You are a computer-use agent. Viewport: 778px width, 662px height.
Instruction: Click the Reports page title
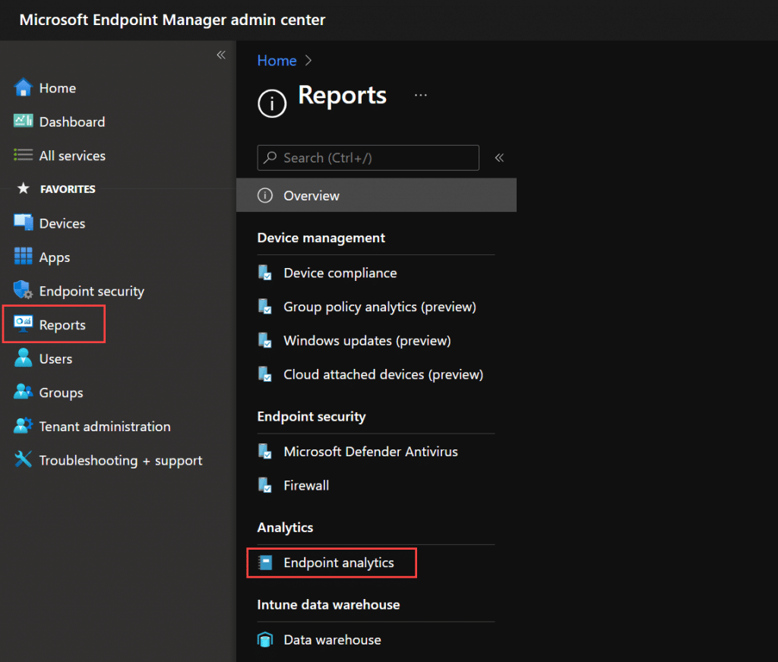(342, 95)
